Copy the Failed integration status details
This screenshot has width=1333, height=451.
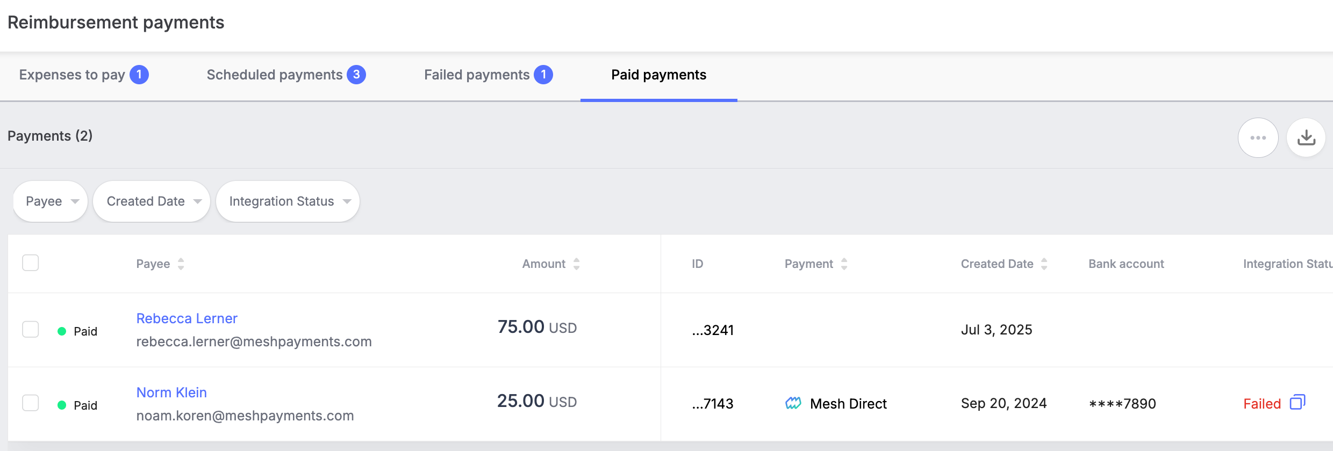(x=1298, y=402)
